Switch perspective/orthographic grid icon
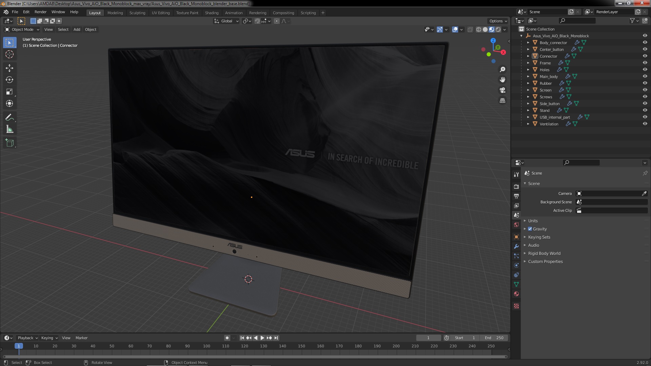Viewport: 651px width, 366px height. 502,101
